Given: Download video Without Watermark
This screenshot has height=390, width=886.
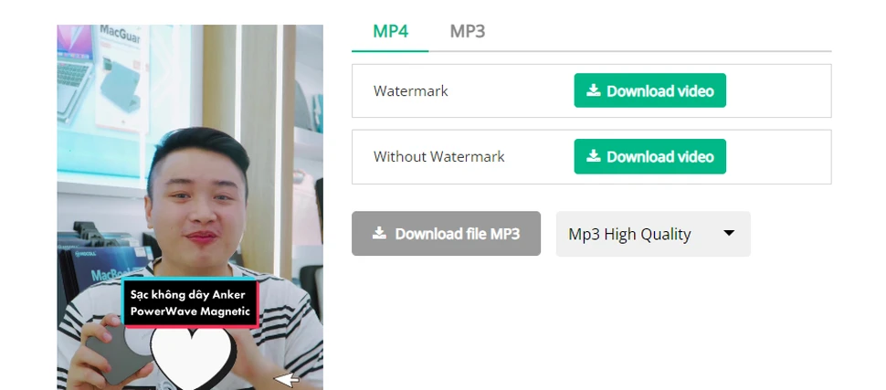Looking at the screenshot, I should pos(649,156).
